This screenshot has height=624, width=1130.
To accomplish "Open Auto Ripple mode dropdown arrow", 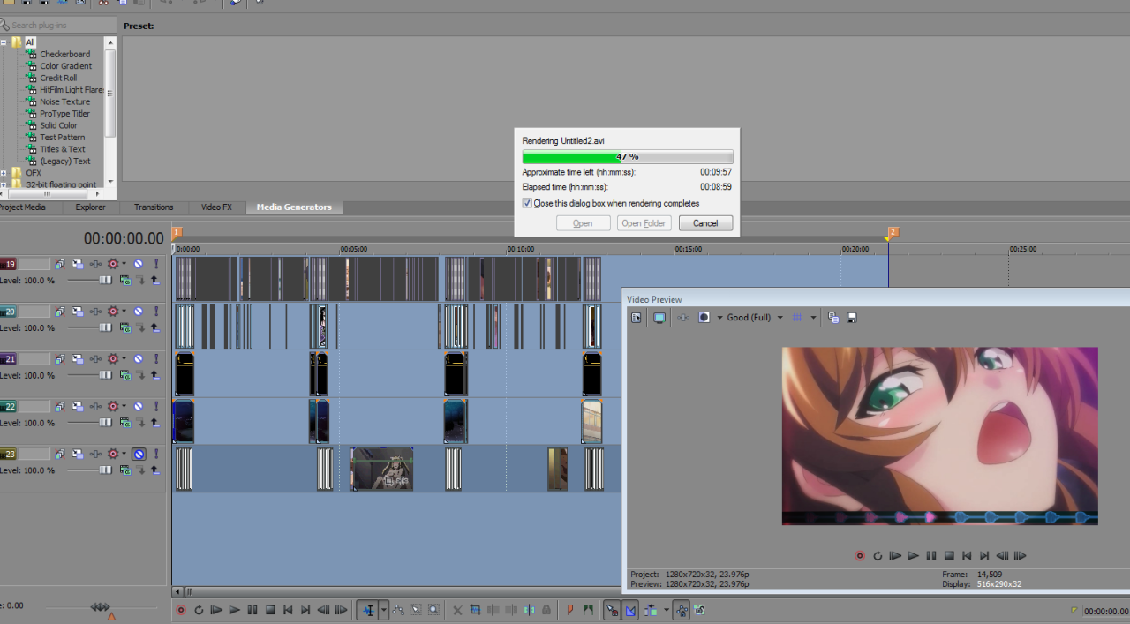I will click(x=666, y=610).
